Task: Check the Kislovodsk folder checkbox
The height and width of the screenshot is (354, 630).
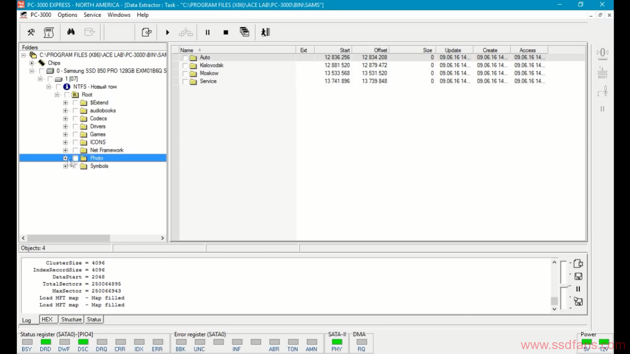Action: [x=185, y=66]
